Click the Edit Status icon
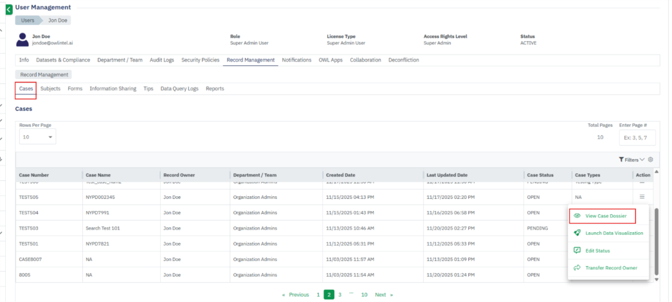The width and height of the screenshot is (672, 302). [577, 251]
